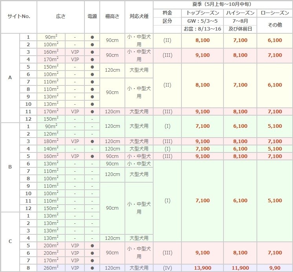Click site number 8 in area C

(x=28, y=268)
